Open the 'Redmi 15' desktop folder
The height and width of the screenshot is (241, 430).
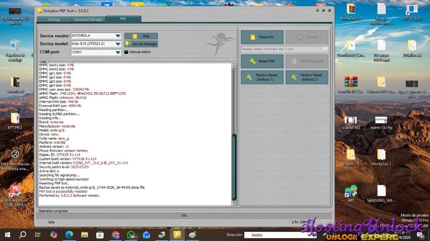351,158
